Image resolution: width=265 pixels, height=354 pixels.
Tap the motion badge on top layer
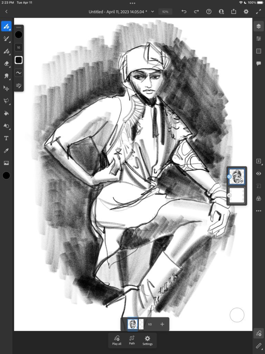[229, 177]
